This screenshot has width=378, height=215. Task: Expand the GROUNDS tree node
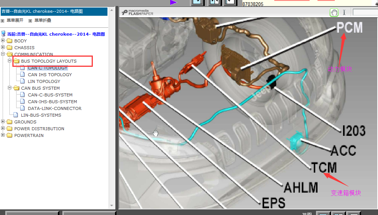3,121
